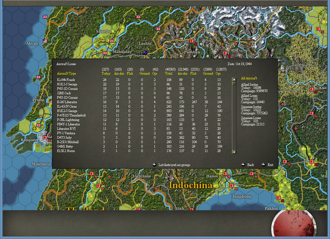Viewport: 330px width, 239px height.
Task: Select the N1K2-J George row
Action: [x=139, y=111]
